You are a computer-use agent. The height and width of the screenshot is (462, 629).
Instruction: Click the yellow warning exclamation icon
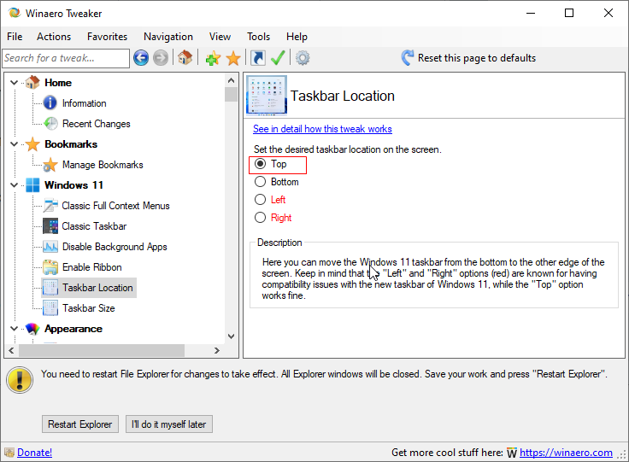pos(20,379)
